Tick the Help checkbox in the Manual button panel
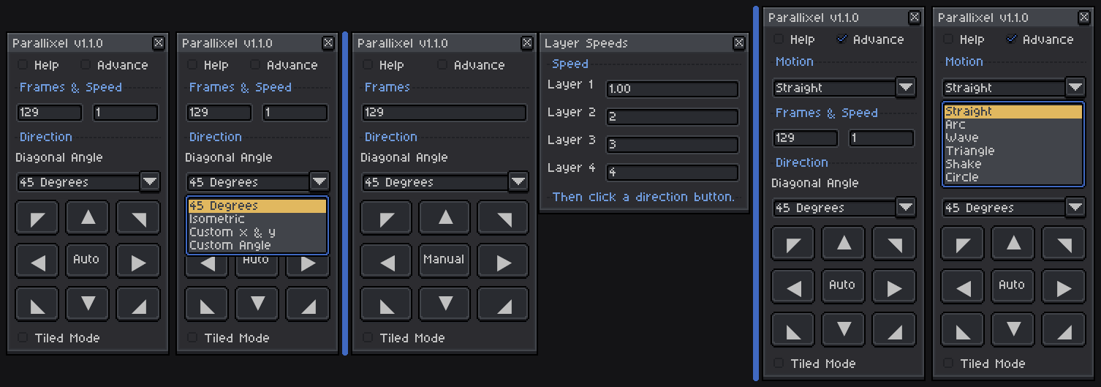This screenshot has width=1101, height=387. click(x=368, y=65)
